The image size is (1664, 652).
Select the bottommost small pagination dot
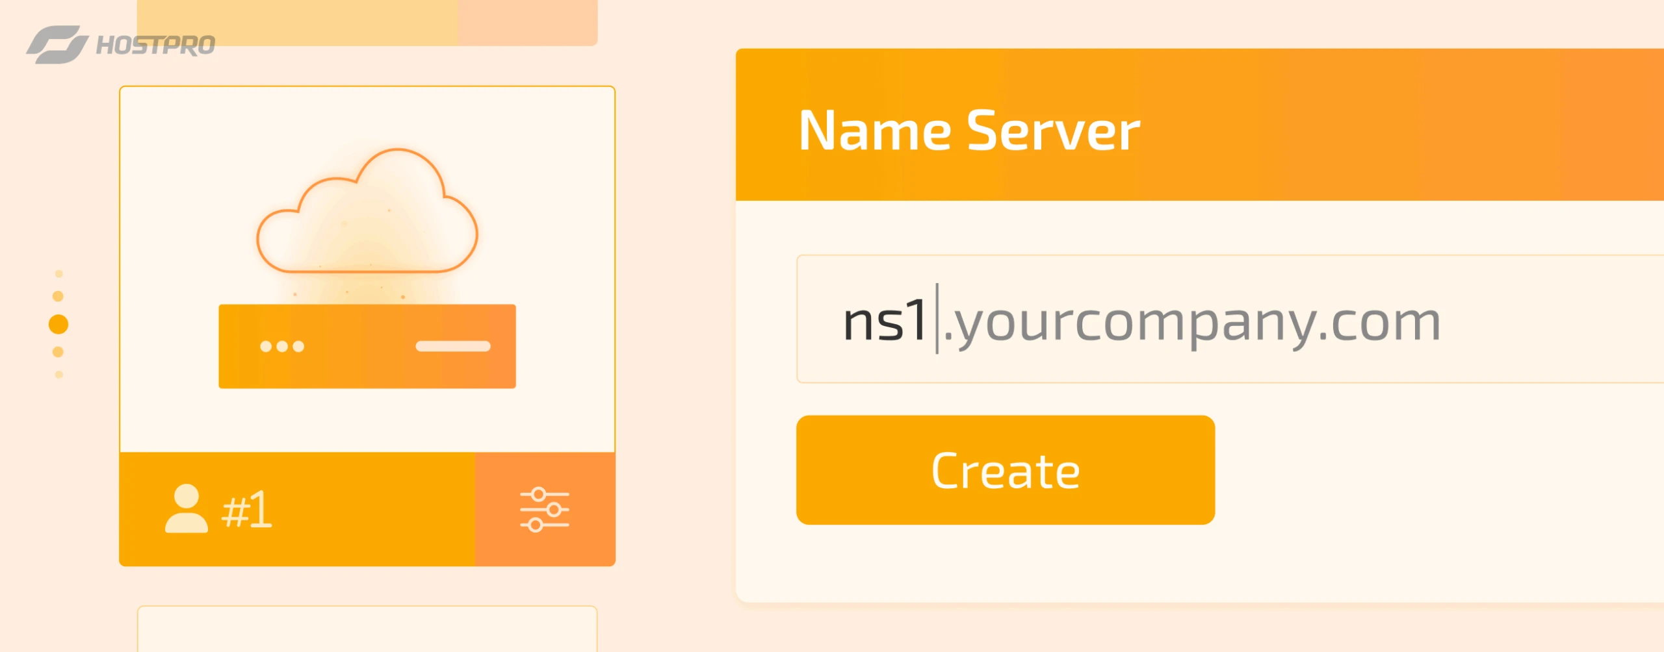(58, 375)
